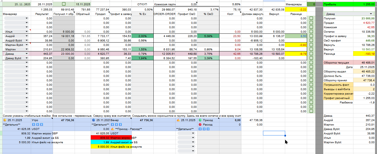The image size is (377, 154).
Task: Click the Результат column header
Action: pyautogui.click(x=42, y=14)
